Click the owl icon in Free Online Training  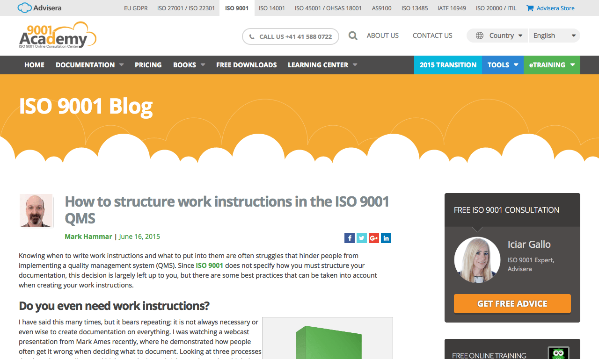[558, 353]
